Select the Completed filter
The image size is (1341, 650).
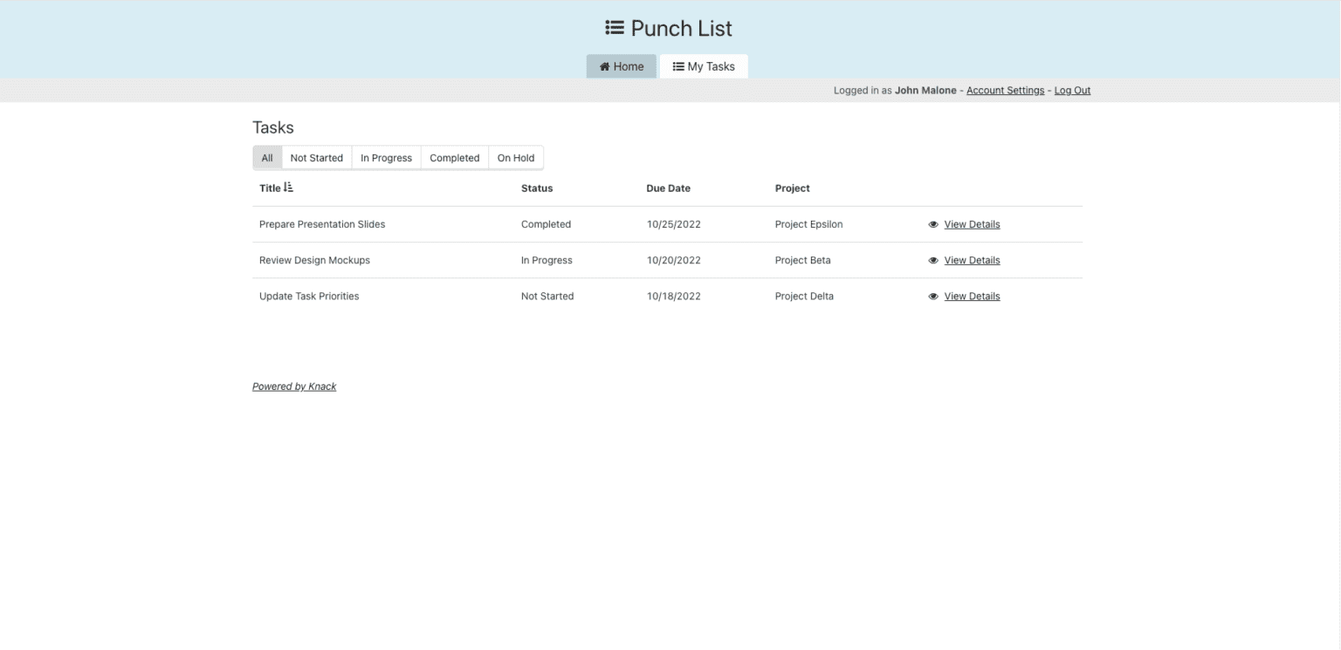[x=454, y=157]
